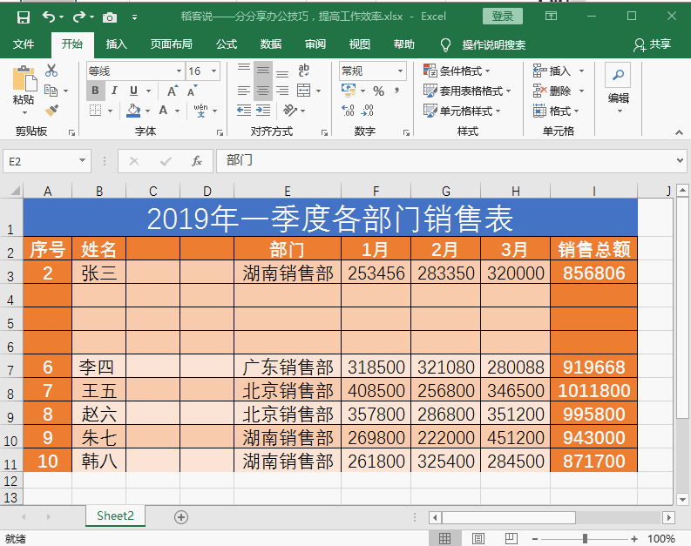The width and height of the screenshot is (691, 546).
Task: Click the 粘贴 paste clipboard icon
Action: click(x=24, y=78)
